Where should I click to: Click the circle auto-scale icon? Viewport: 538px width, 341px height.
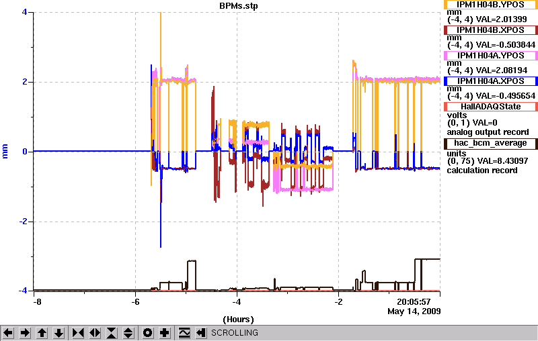tap(148, 333)
